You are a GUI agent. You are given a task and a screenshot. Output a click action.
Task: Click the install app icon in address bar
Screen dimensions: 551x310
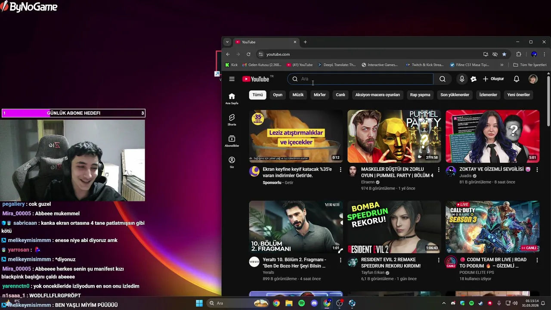[486, 54]
